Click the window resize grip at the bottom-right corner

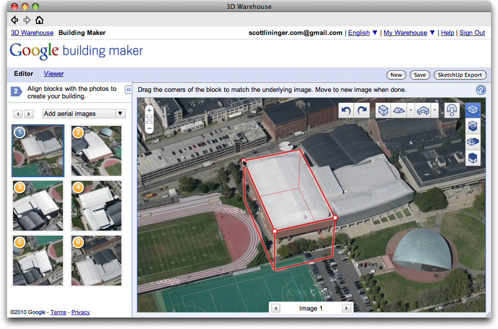click(x=488, y=315)
